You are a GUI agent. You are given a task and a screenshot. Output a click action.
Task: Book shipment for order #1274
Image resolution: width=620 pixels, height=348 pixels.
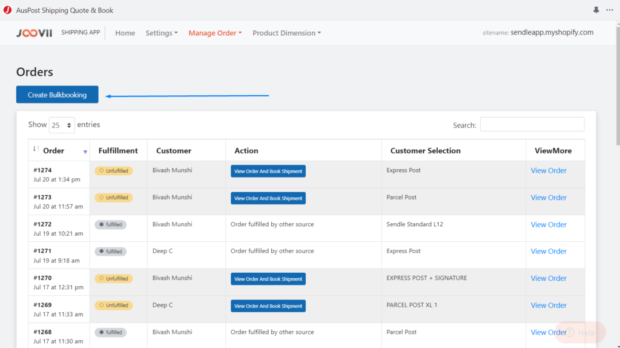[268, 171]
